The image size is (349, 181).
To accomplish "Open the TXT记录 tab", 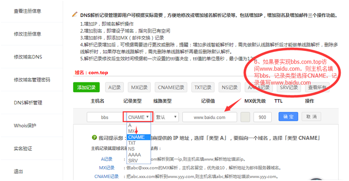I will 203,87.
